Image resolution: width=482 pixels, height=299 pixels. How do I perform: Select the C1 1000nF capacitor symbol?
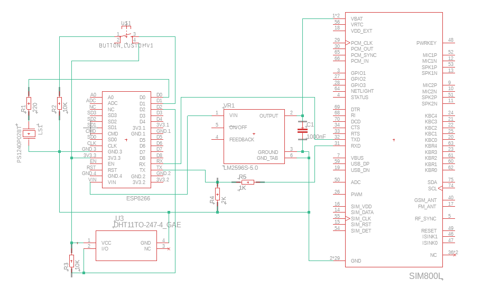[302, 129]
